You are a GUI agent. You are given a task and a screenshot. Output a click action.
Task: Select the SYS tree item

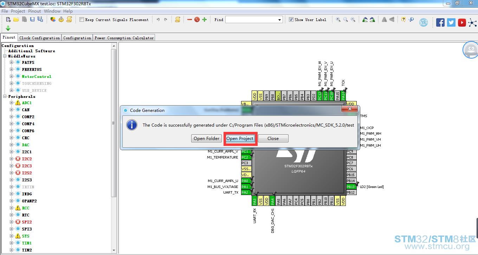pos(26,236)
